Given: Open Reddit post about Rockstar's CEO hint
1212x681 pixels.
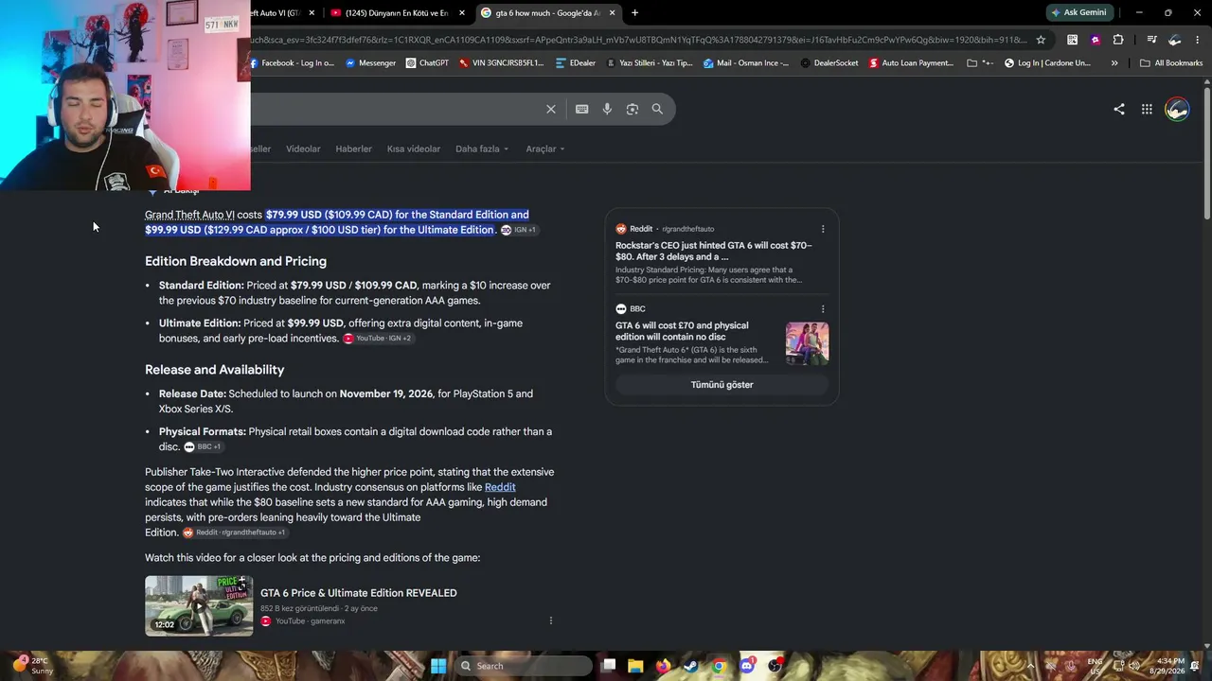Looking at the screenshot, I should tap(714, 251).
